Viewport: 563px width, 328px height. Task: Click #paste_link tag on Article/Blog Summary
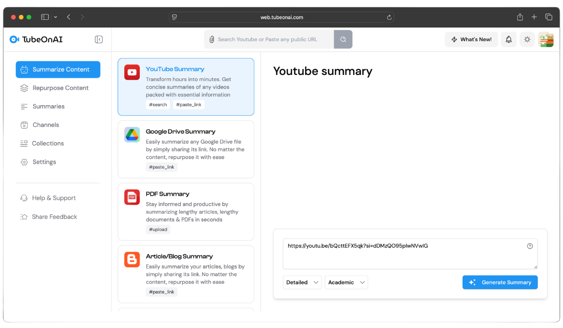pos(161,291)
